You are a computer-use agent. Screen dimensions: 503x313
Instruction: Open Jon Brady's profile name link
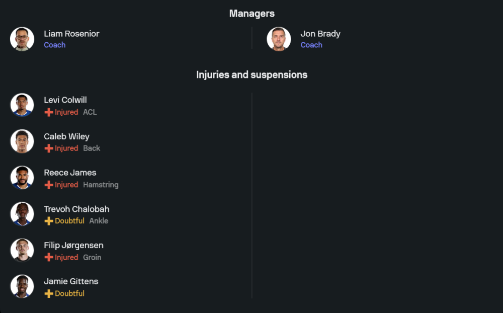click(320, 34)
